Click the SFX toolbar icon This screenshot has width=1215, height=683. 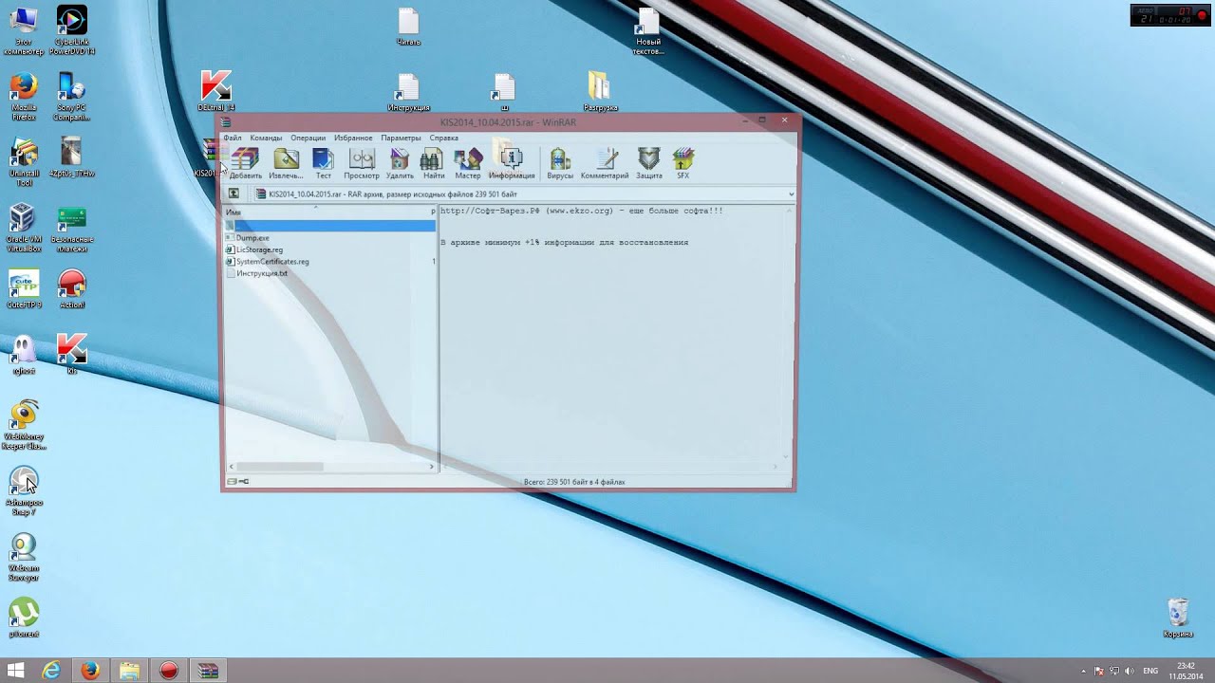point(682,162)
